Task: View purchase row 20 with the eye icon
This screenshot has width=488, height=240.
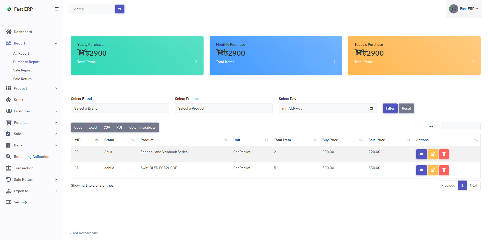Action: (421, 154)
